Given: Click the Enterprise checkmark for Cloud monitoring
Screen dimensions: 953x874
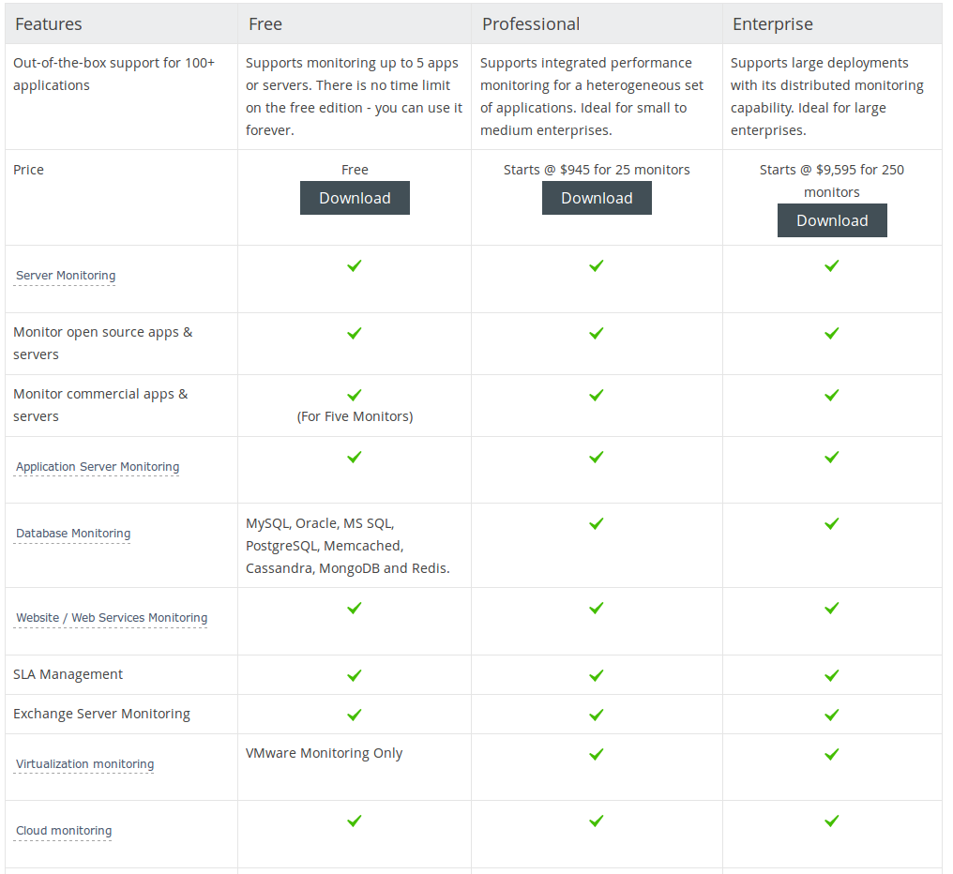Looking at the screenshot, I should point(831,821).
